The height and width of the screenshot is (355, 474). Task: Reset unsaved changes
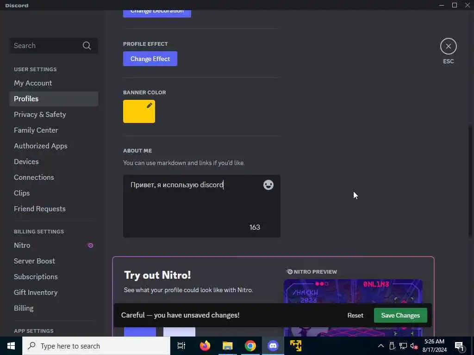pyautogui.click(x=355, y=315)
